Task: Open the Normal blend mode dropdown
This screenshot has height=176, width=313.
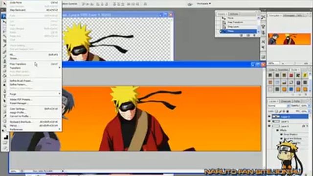Action: [x=279, y=106]
